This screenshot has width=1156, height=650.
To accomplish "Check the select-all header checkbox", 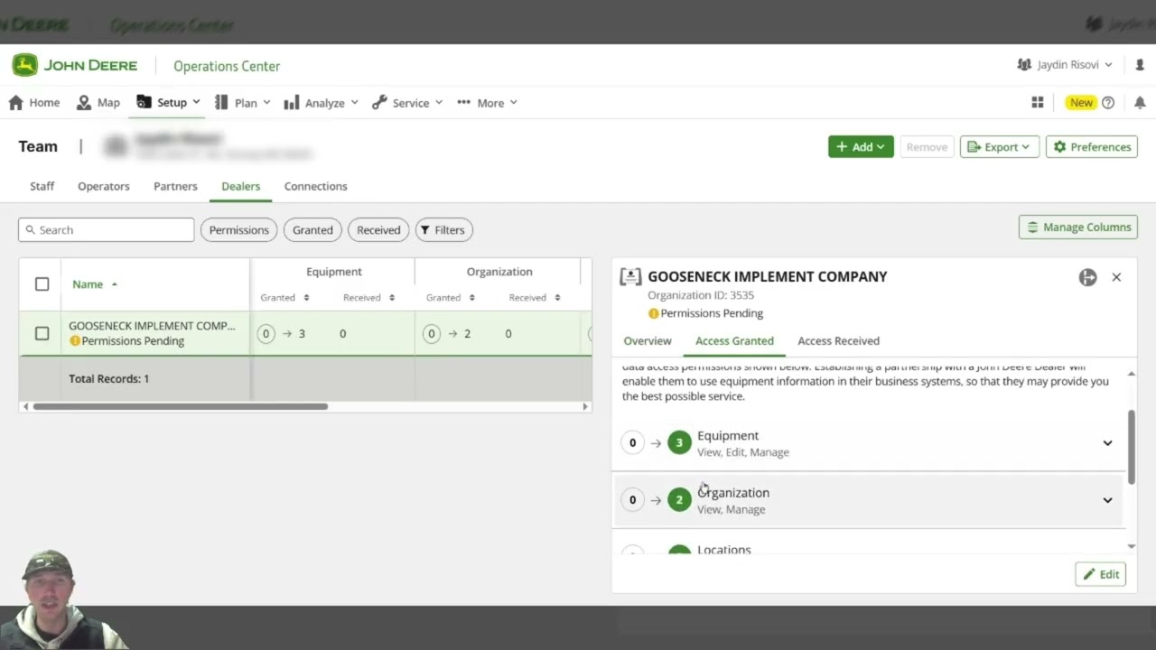I will (x=42, y=284).
